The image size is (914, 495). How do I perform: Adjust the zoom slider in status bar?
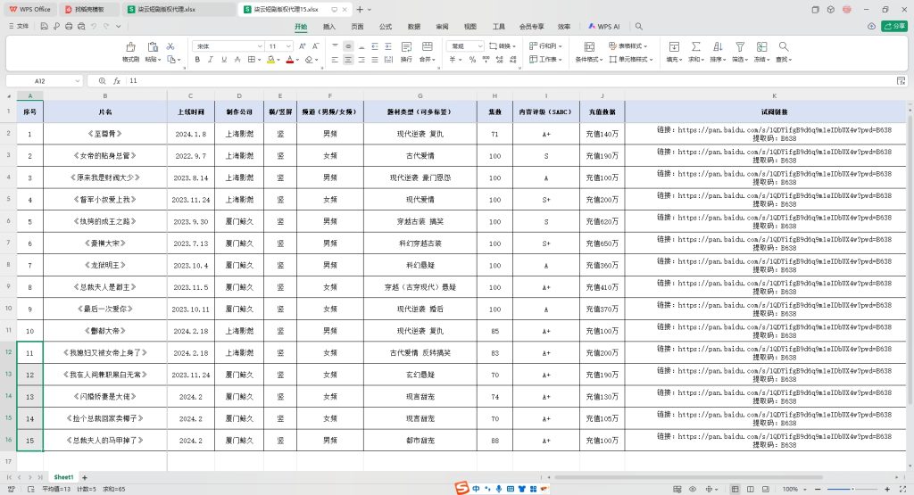[852, 489]
